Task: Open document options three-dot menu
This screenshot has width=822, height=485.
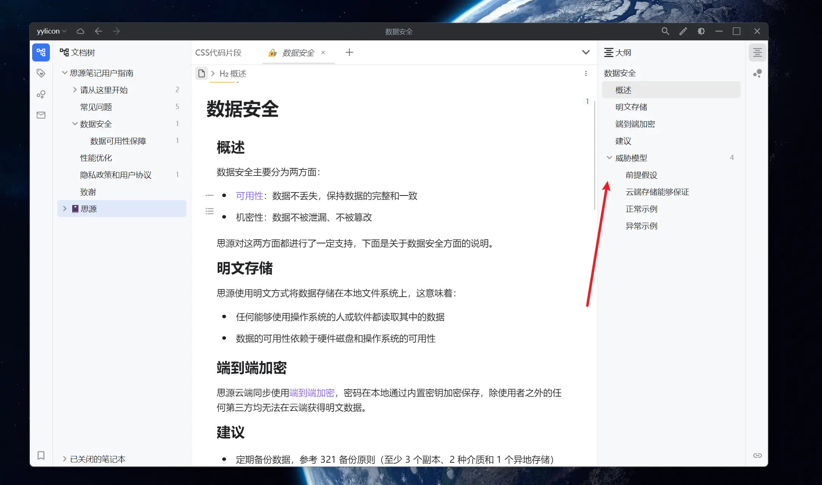Action: [x=586, y=74]
